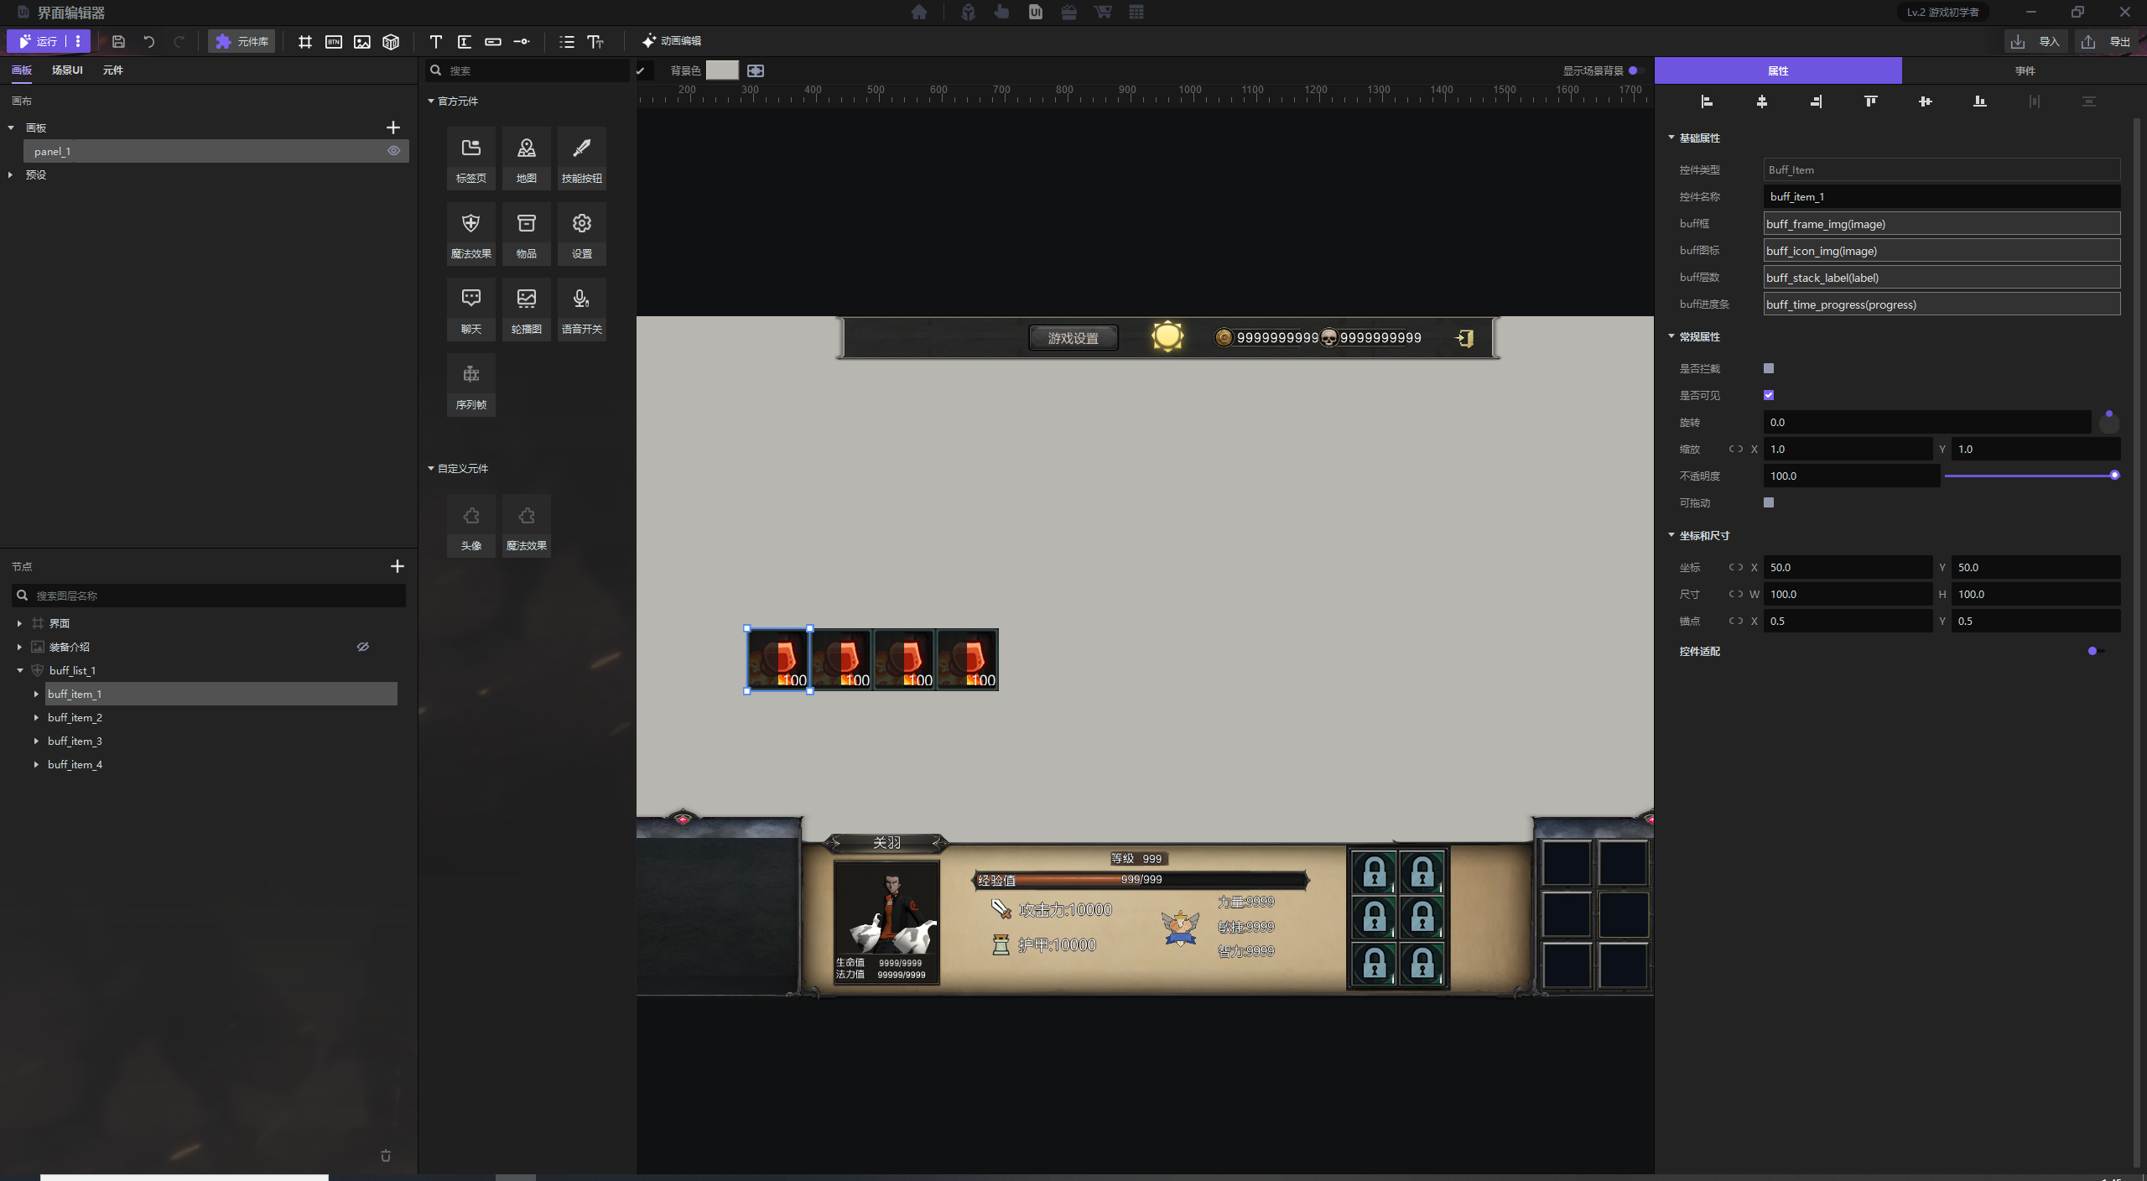Image resolution: width=2147 pixels, height=1181 pixels.
Task: Select the frame/canvas grid tool
Action: (305, 41)
